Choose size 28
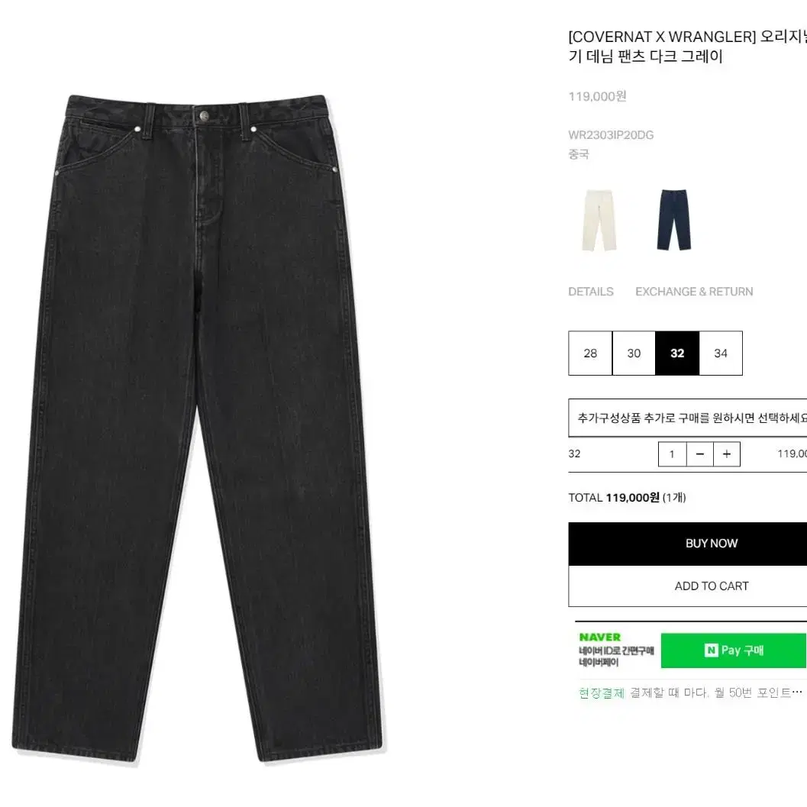 tap(590, 353)
